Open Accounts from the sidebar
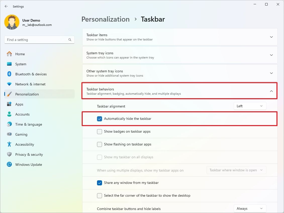This screenshot has height=213, width=284. click(x=23, y=114)
